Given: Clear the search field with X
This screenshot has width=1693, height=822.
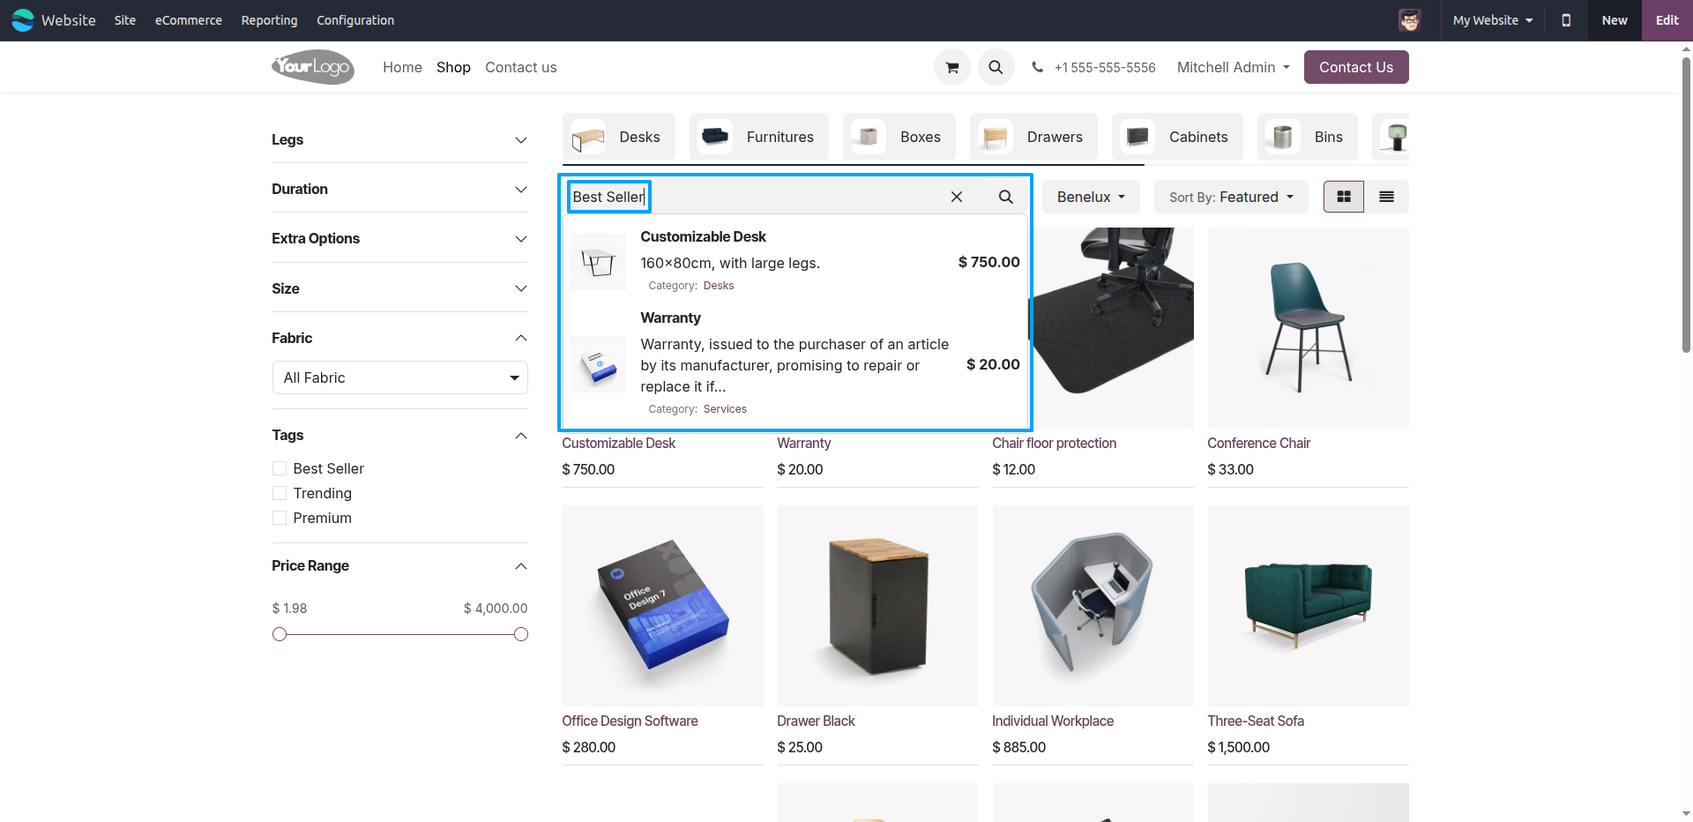Looking at the screenshot, I should click(x=957, y=197).
